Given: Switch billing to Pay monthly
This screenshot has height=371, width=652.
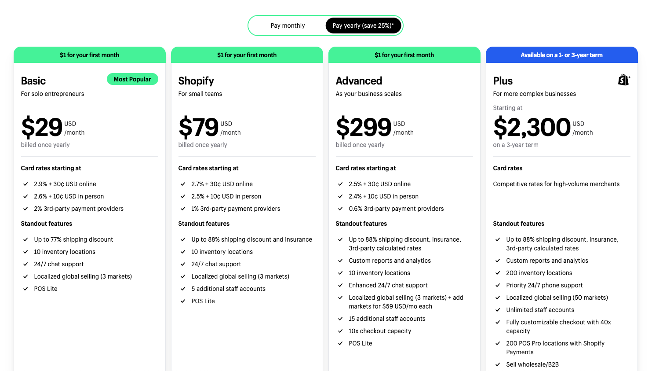Looking at the screenshot, I should [288, 26].
